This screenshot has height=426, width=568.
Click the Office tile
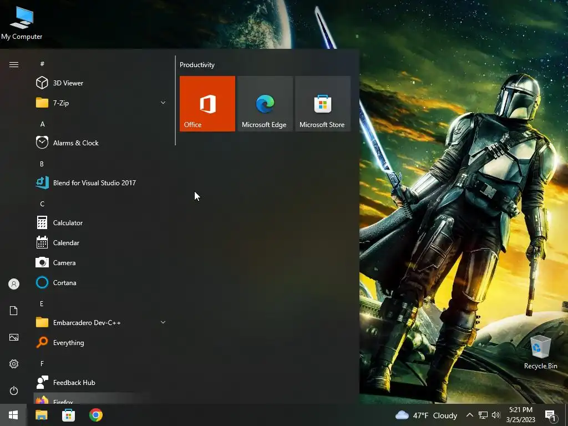(207, 104)
